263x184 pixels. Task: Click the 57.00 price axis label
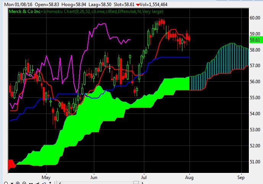(255, 66)
